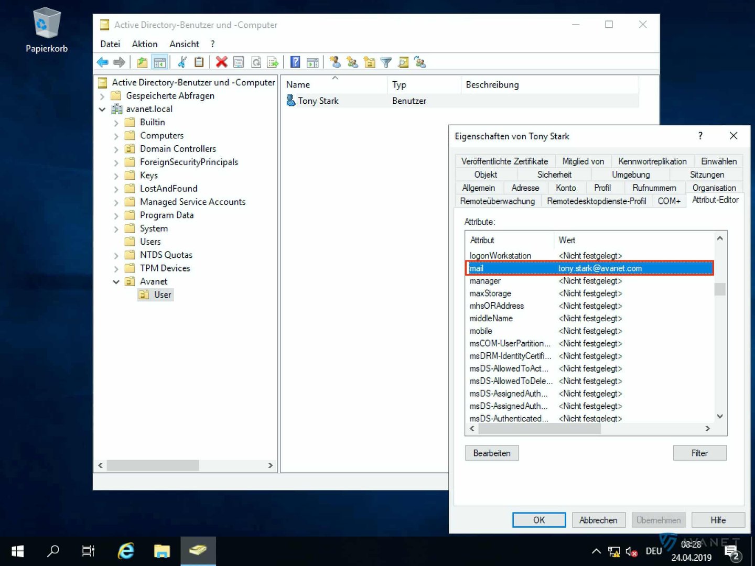Click the Paste clipboard icon
This screenshot has width=755, height=566.
tap(199, 62)
